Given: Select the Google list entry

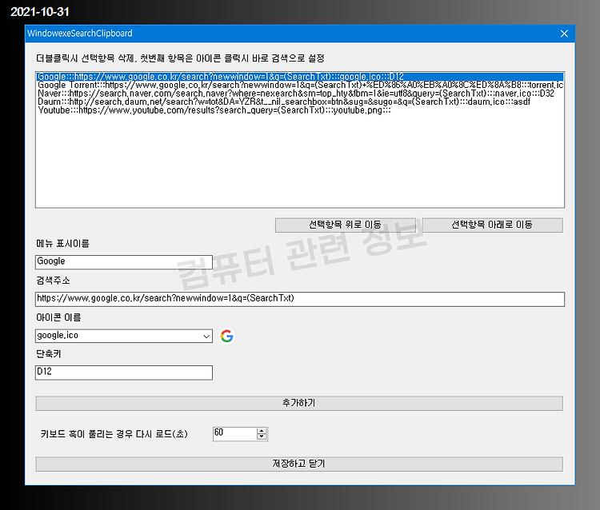Looking at the screenshot, I should point(300,77).
